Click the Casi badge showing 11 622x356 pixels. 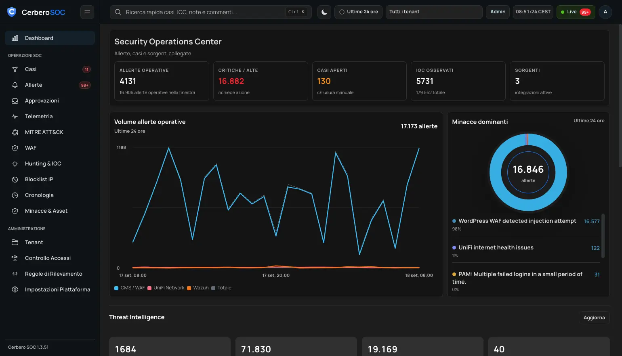[86, 69]
